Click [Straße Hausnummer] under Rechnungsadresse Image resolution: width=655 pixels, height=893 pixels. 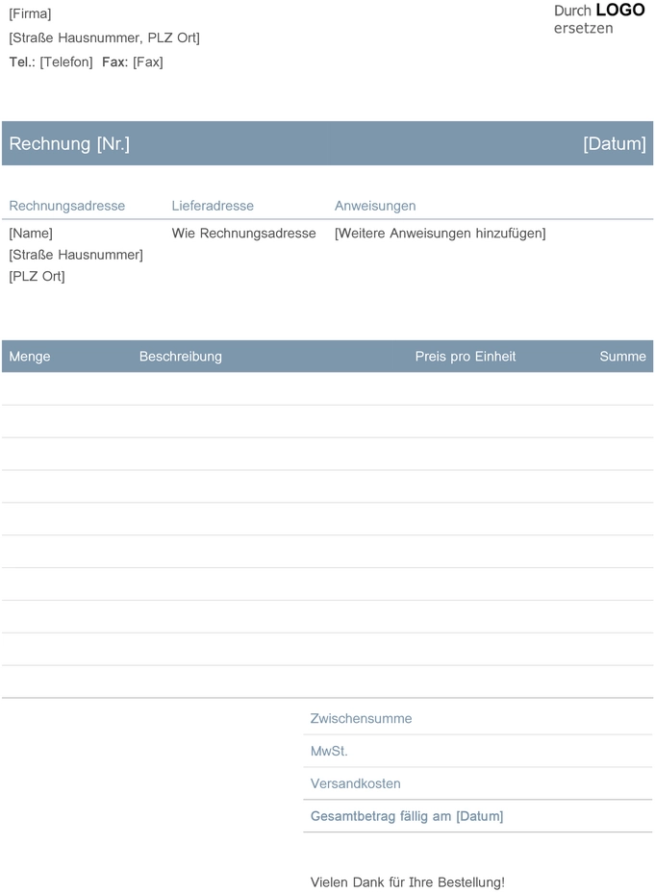76,255
